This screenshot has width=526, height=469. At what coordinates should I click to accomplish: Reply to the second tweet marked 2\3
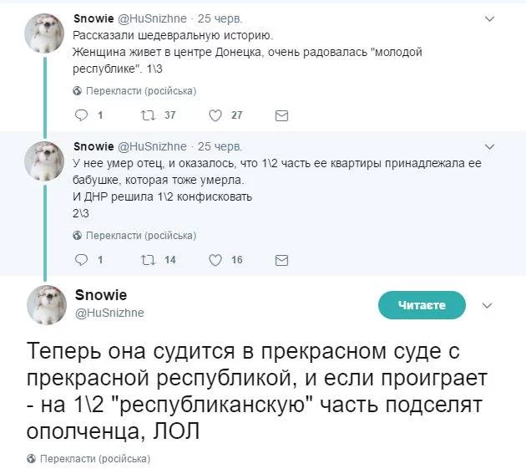click(x=81, y=259)
